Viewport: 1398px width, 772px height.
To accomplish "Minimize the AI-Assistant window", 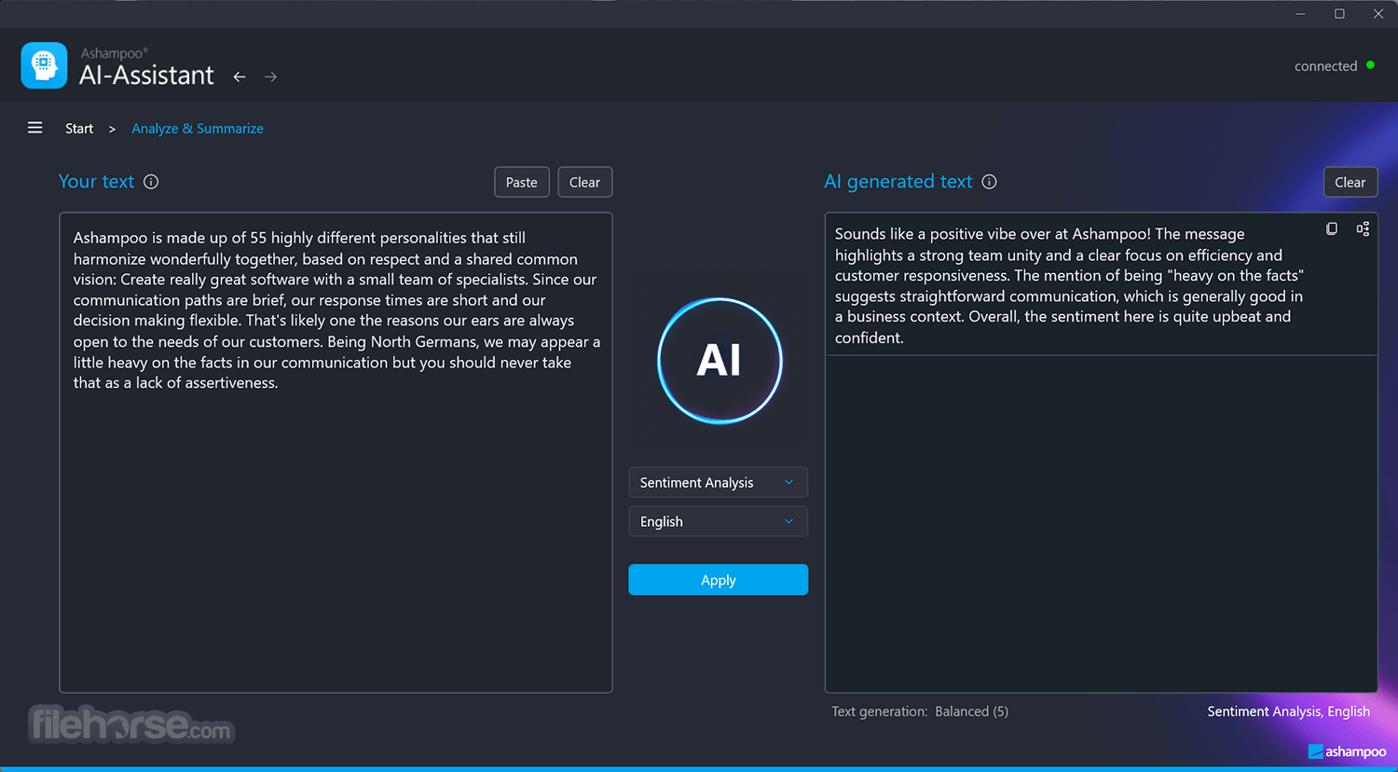I will click(x=1300, y=14).
